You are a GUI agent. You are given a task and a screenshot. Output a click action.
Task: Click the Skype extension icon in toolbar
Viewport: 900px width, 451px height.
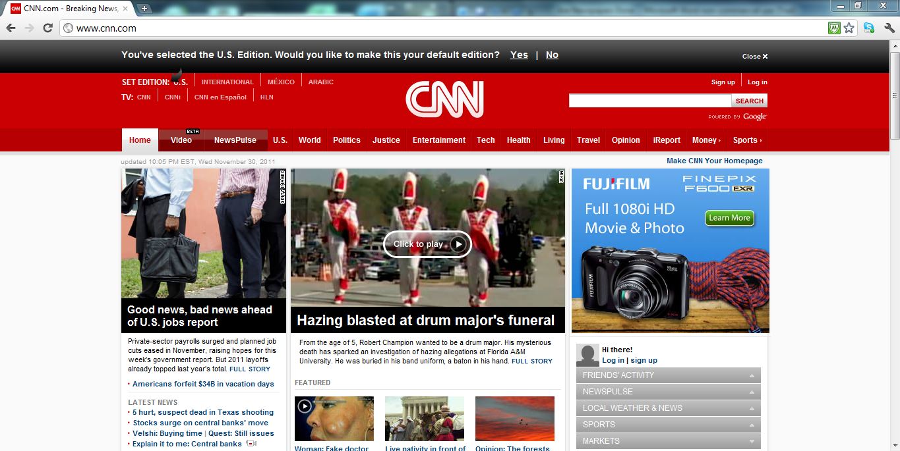click(x=869, y=28)
